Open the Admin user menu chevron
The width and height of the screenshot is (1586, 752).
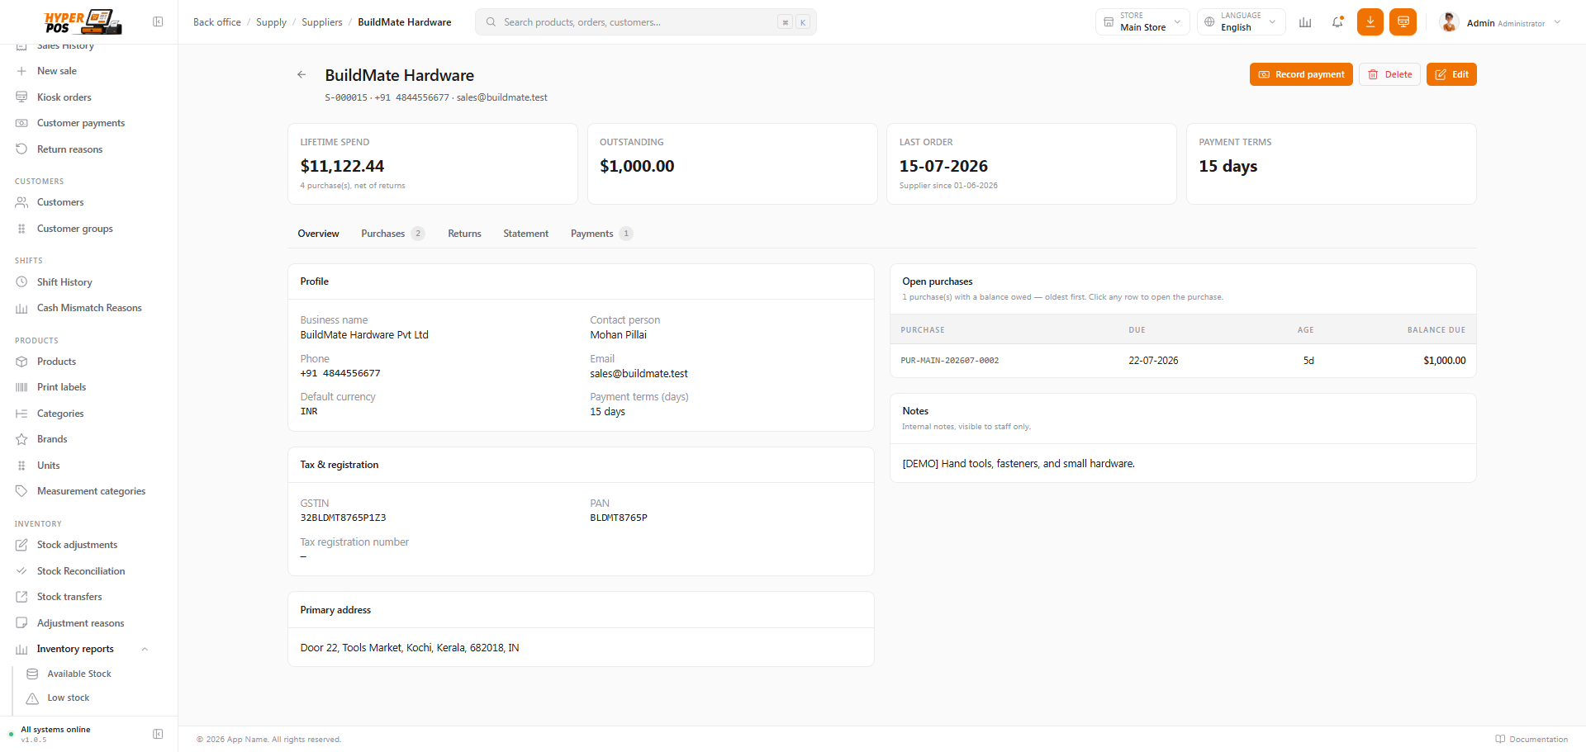pos(1557,22)
